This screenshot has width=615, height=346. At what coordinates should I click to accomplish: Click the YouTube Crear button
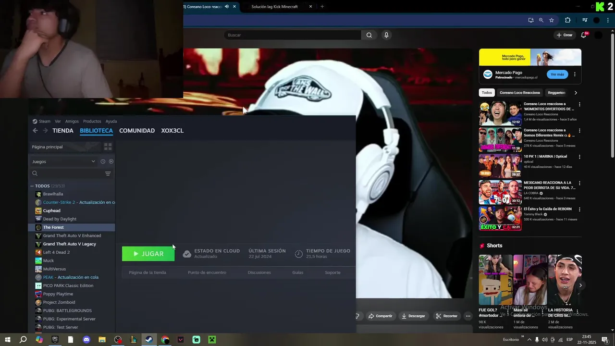pyautogui.click(x=565, y=35)
